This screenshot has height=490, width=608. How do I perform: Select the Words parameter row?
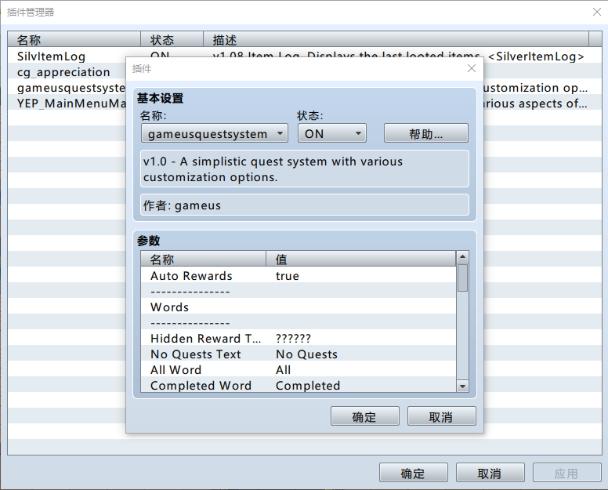tap(299, 307)
